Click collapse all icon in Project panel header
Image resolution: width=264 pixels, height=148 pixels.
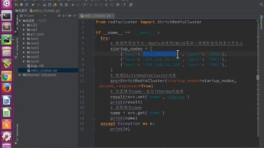pos(64,16)
